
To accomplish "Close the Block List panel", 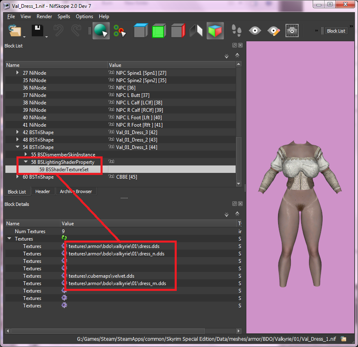I will (241, 45).
